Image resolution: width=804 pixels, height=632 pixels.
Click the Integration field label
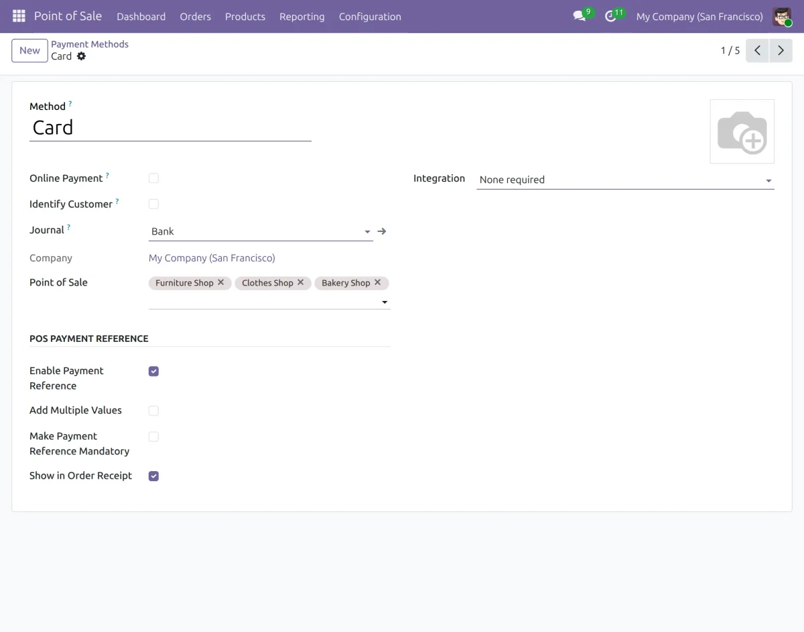(x=439, y=178)
